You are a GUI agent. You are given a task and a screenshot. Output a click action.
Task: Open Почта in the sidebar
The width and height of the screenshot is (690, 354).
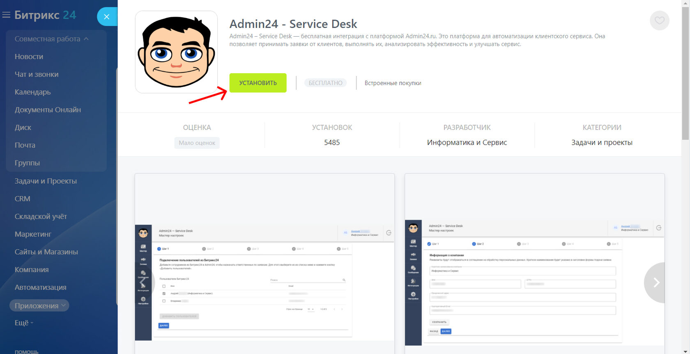25,145
